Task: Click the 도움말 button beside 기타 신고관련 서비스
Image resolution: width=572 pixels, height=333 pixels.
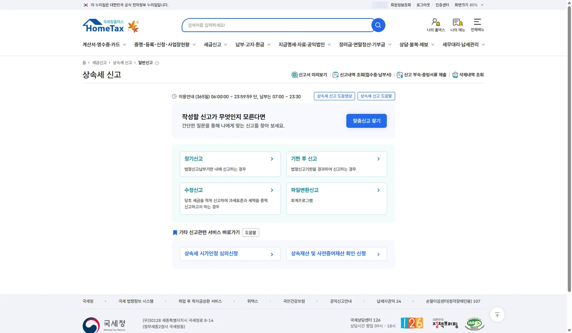Action: [x=251, y=232]
